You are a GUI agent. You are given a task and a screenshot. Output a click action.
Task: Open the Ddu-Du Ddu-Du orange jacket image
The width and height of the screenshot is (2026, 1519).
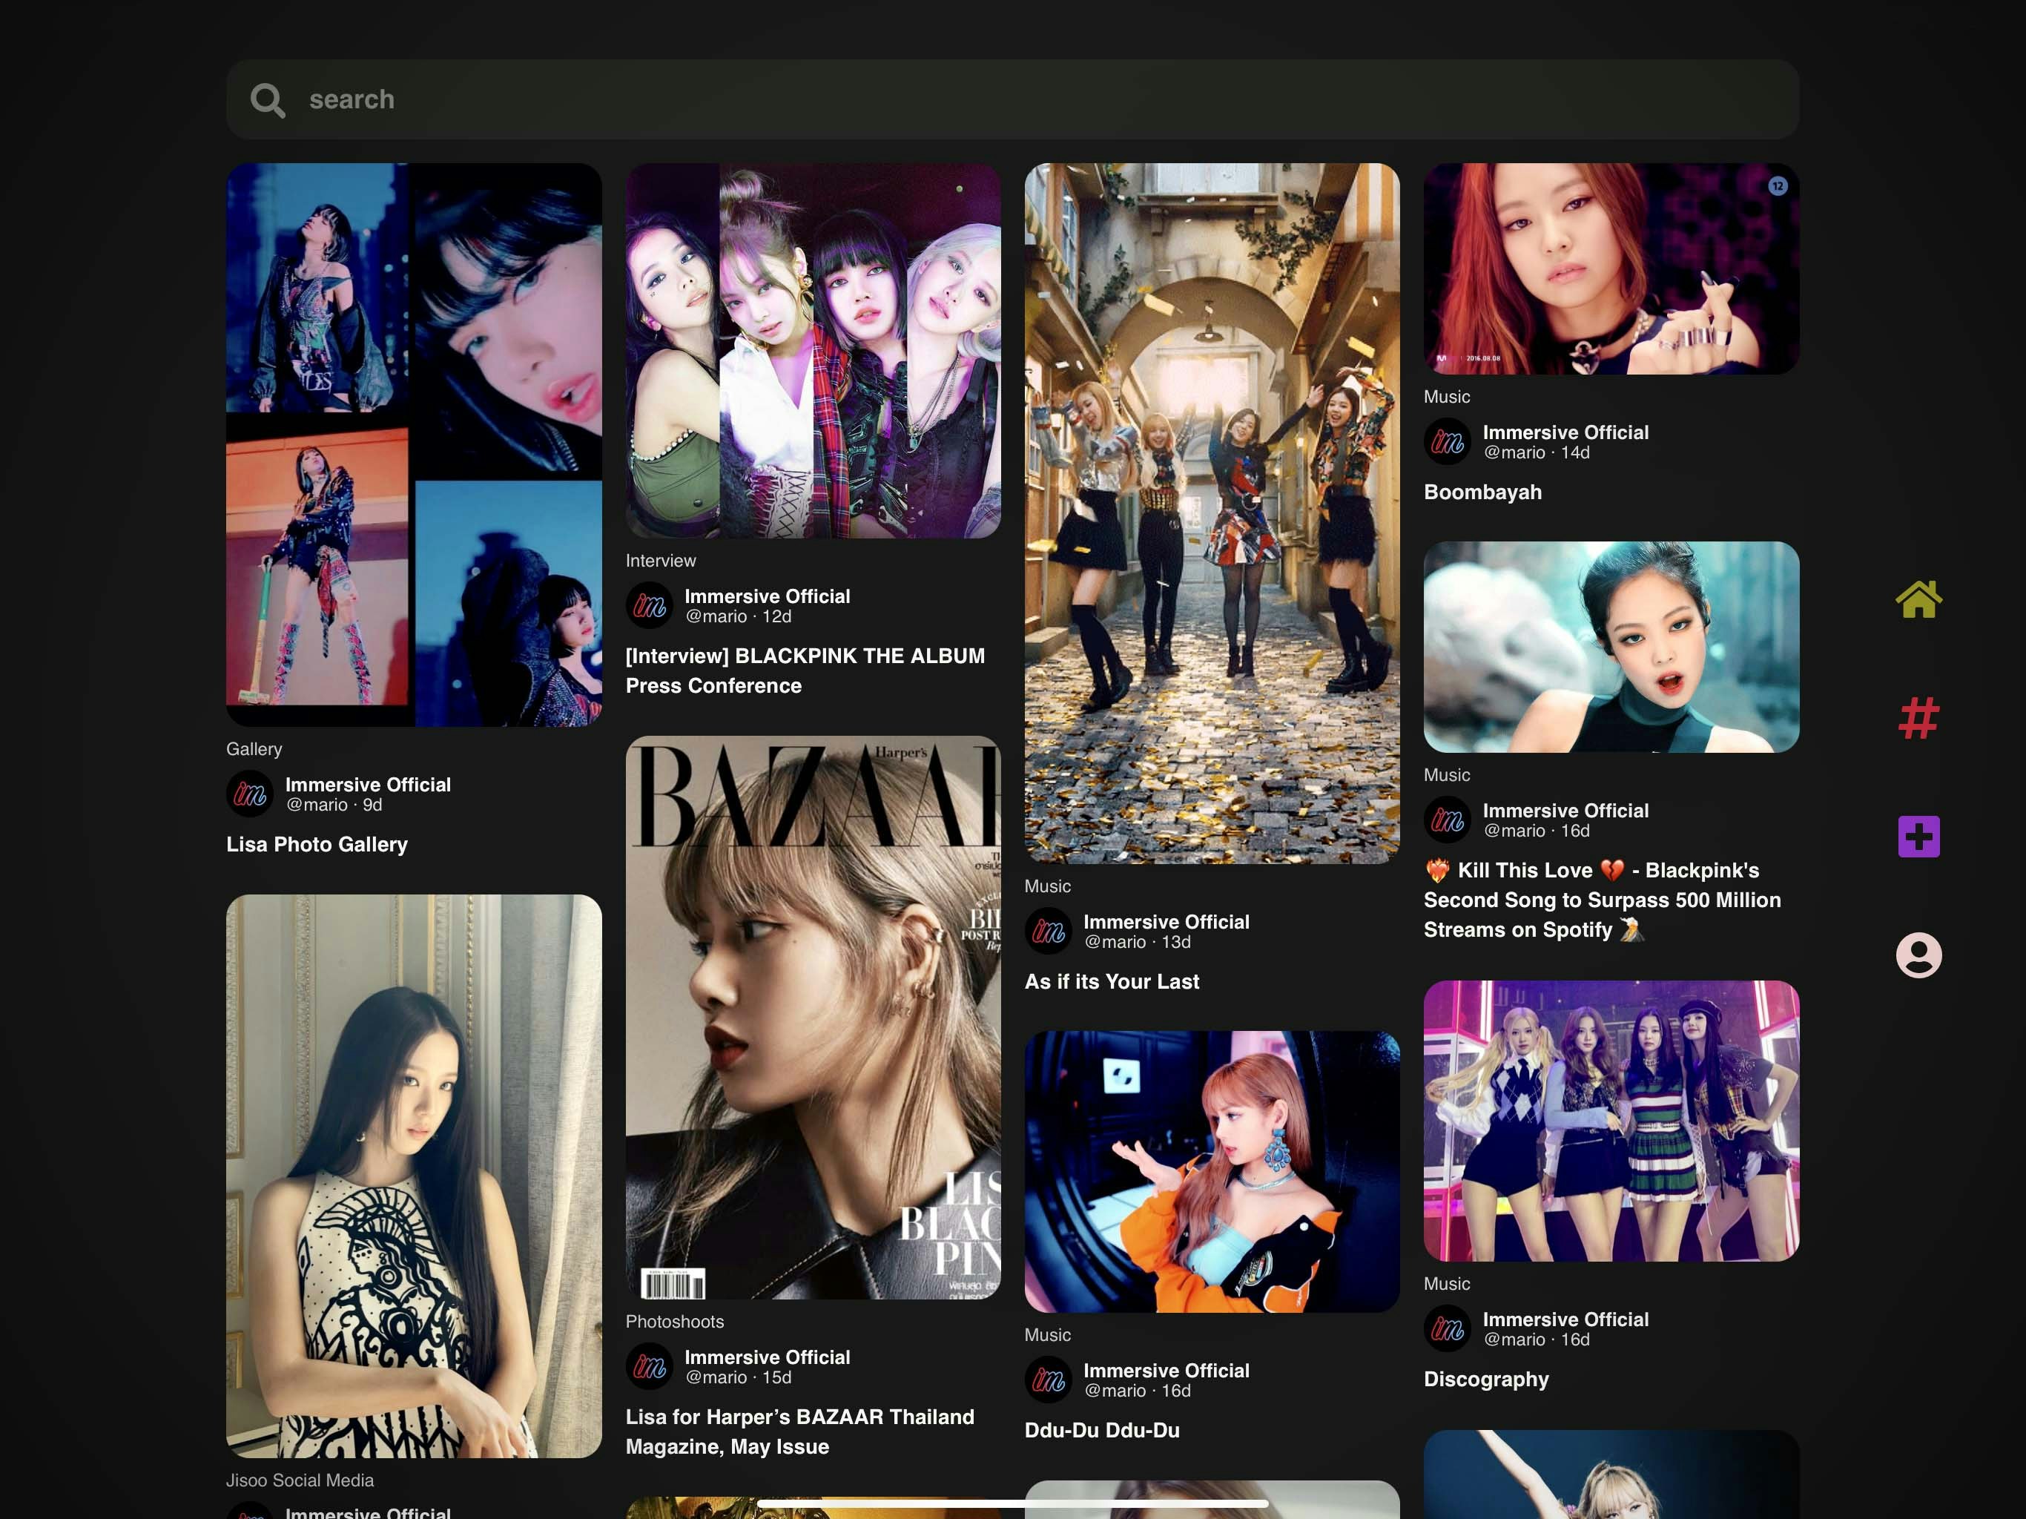coord(1212,1171)
